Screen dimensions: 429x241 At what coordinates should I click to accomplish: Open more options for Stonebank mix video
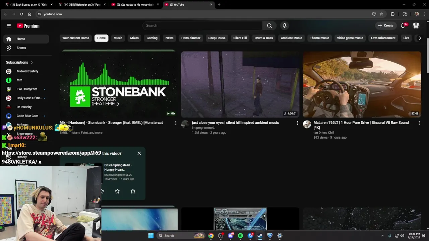[x=176, y=123]
